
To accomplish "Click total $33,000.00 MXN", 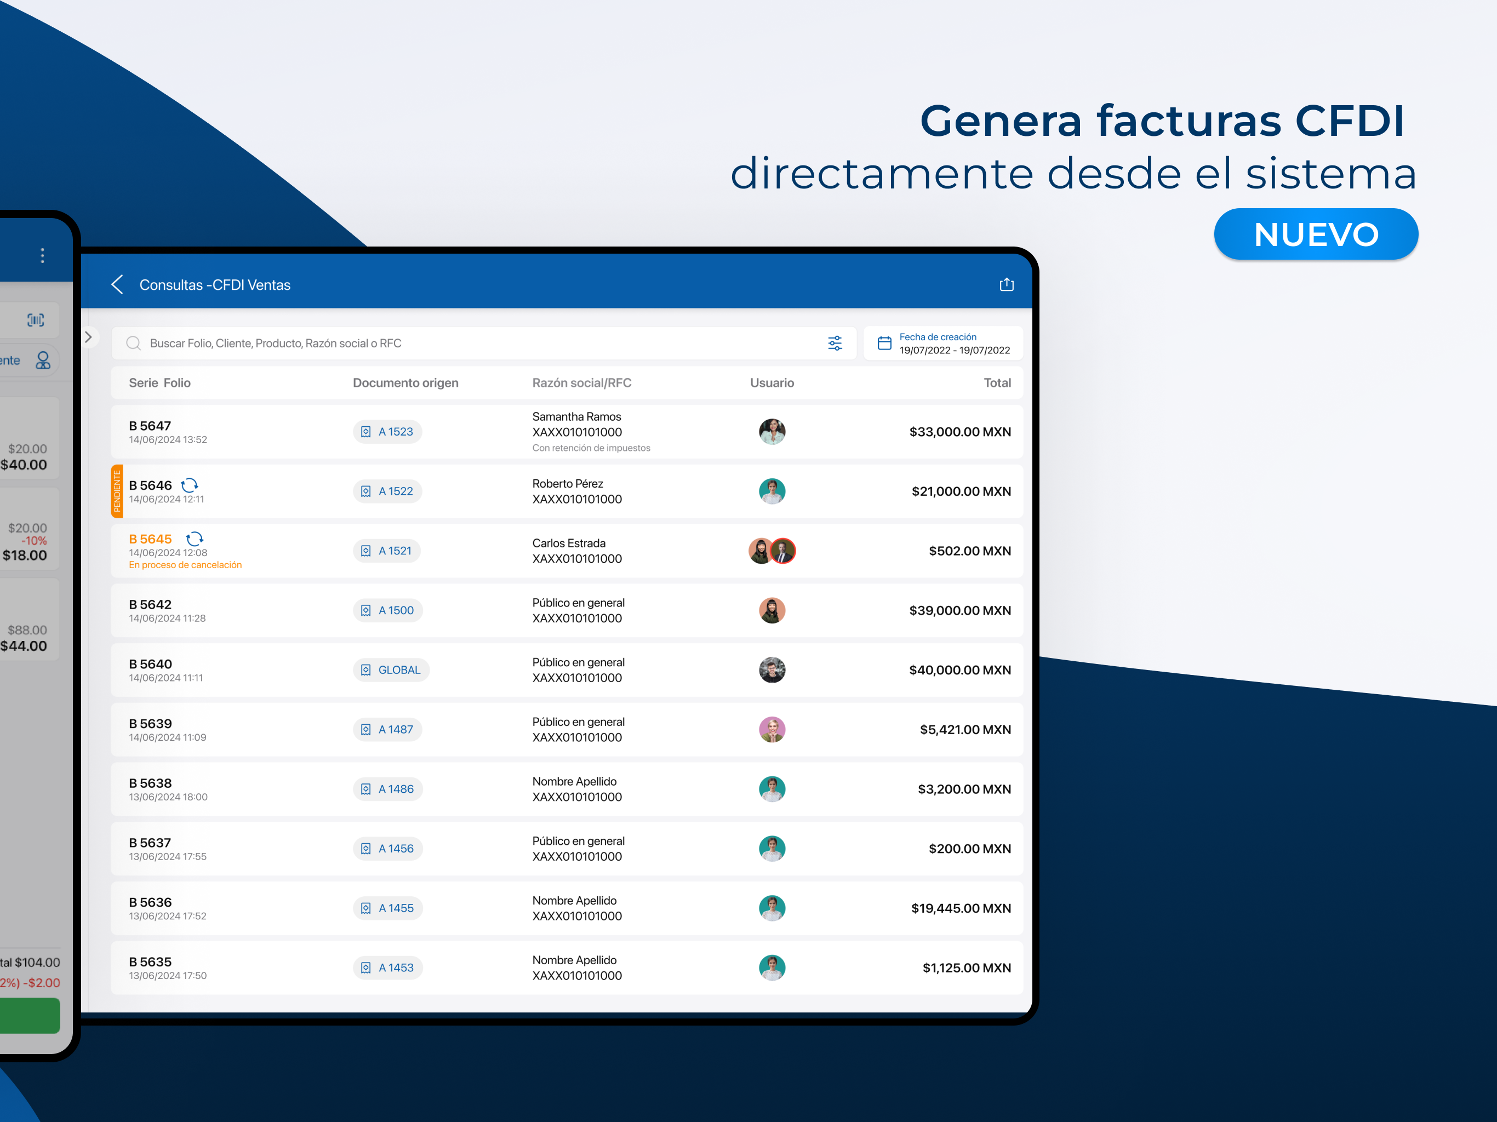I will [x=961, y=432].
